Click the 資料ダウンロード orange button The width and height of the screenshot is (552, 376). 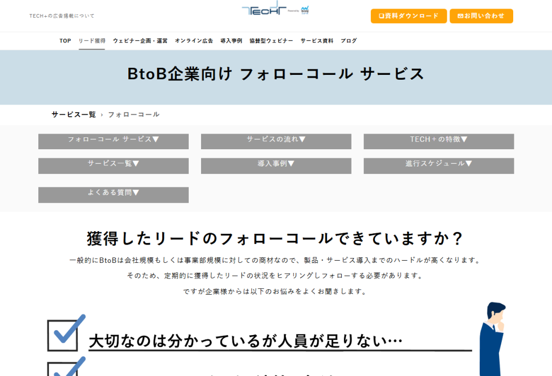[409, 16]
